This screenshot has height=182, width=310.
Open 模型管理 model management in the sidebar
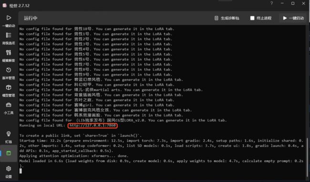tap(9, 91)
